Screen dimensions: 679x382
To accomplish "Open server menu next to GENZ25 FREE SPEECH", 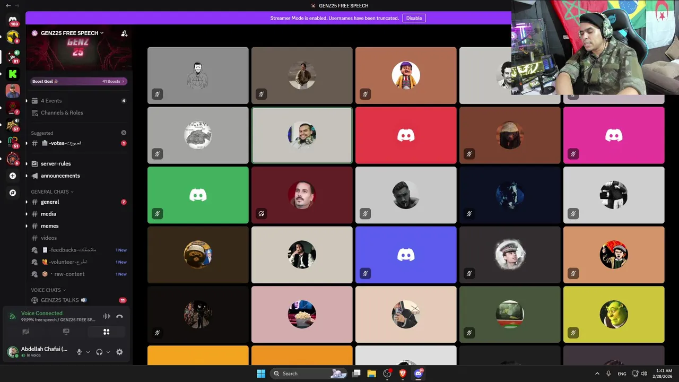I will coord(102,33).
